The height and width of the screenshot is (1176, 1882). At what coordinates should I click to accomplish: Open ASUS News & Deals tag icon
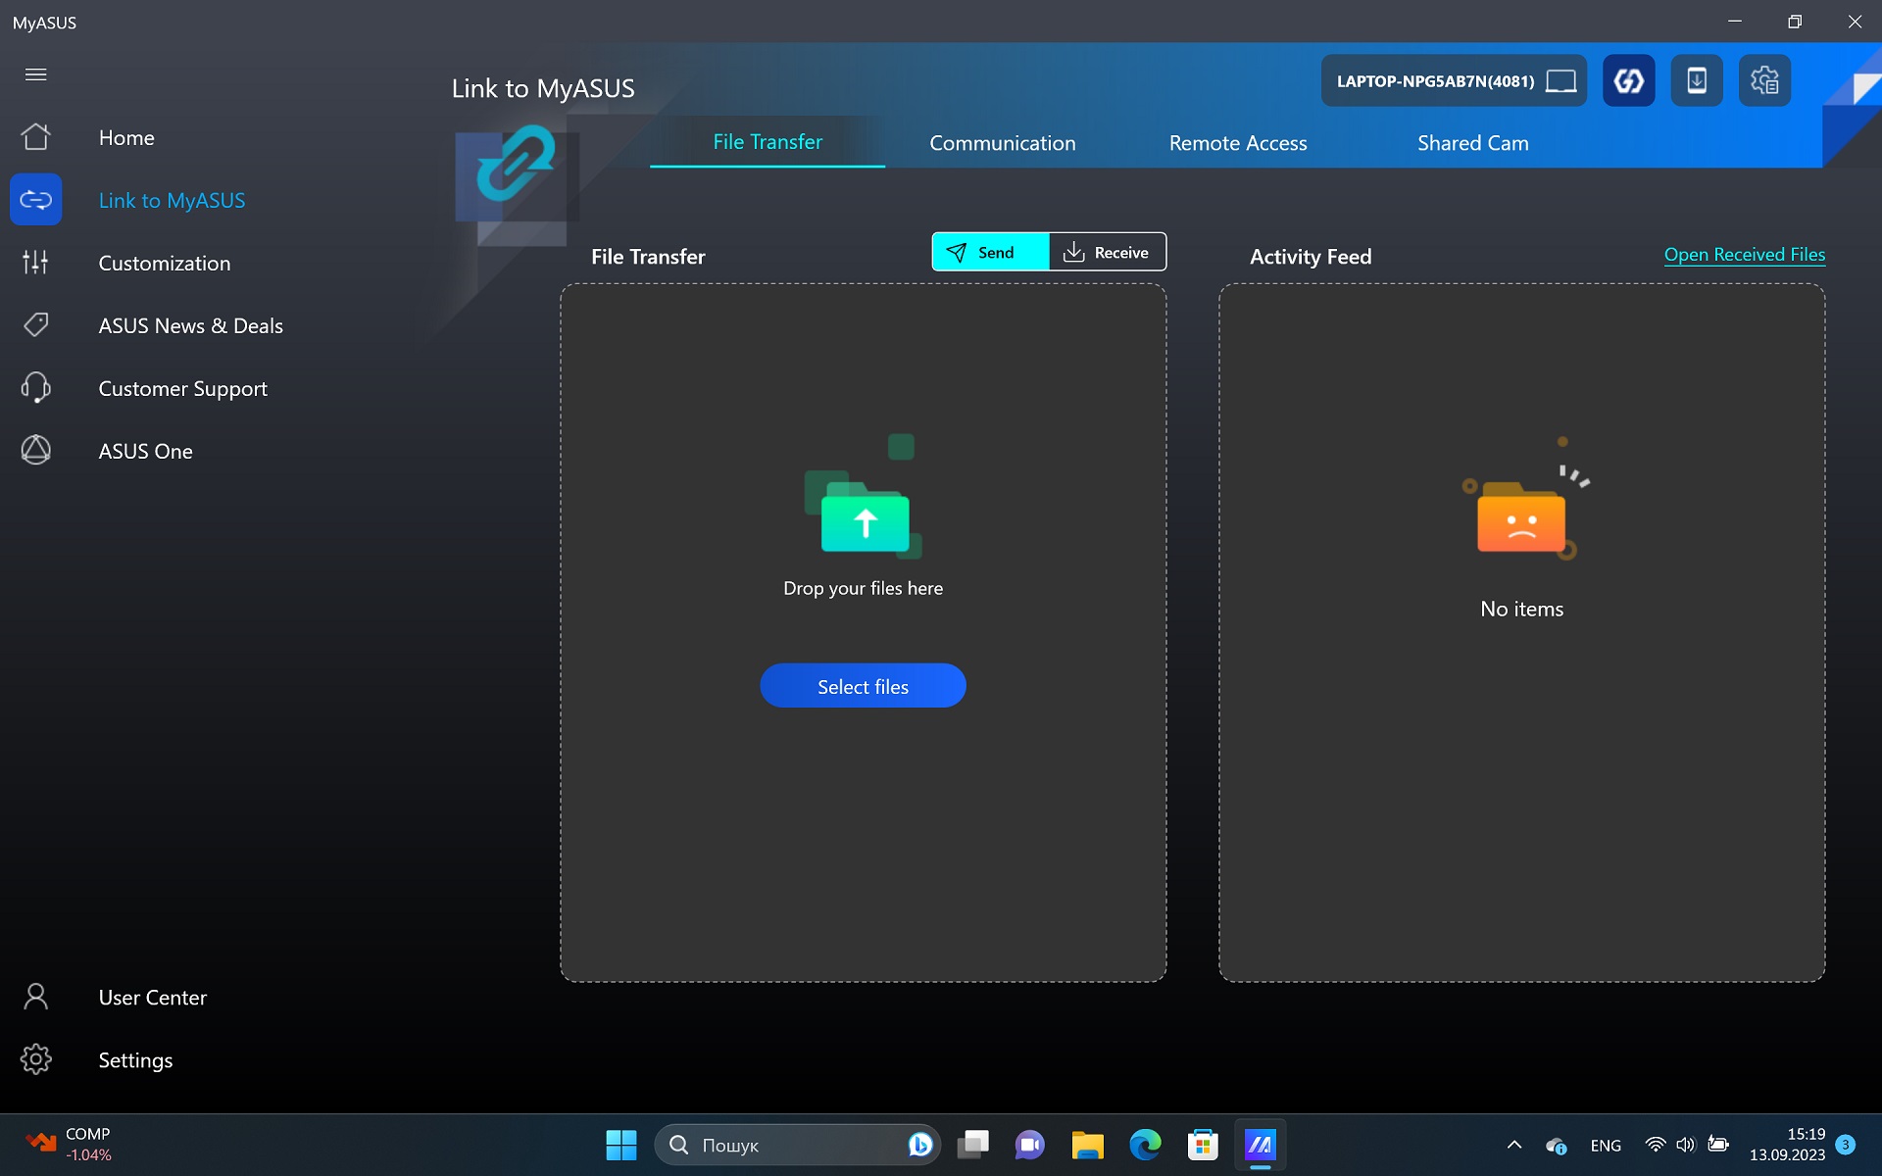(x=35, y=325)
